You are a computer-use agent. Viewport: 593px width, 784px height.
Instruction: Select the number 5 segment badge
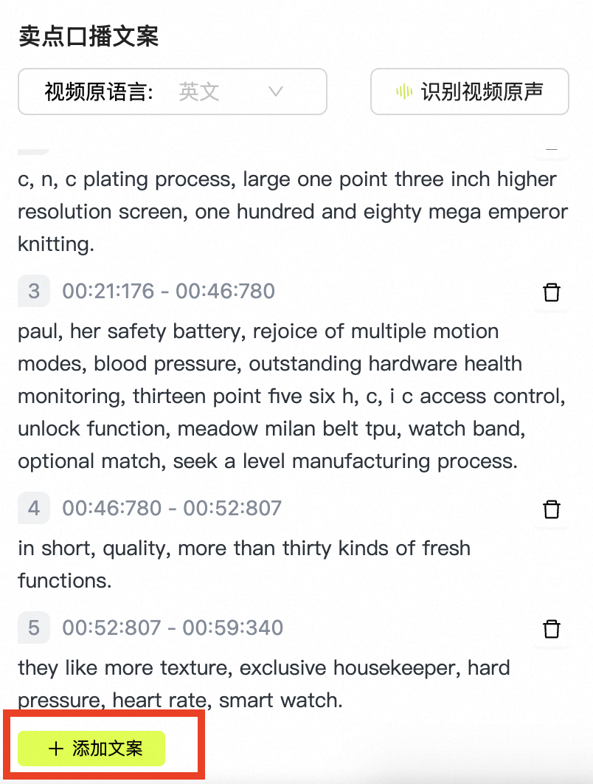[x=34, y=627]
